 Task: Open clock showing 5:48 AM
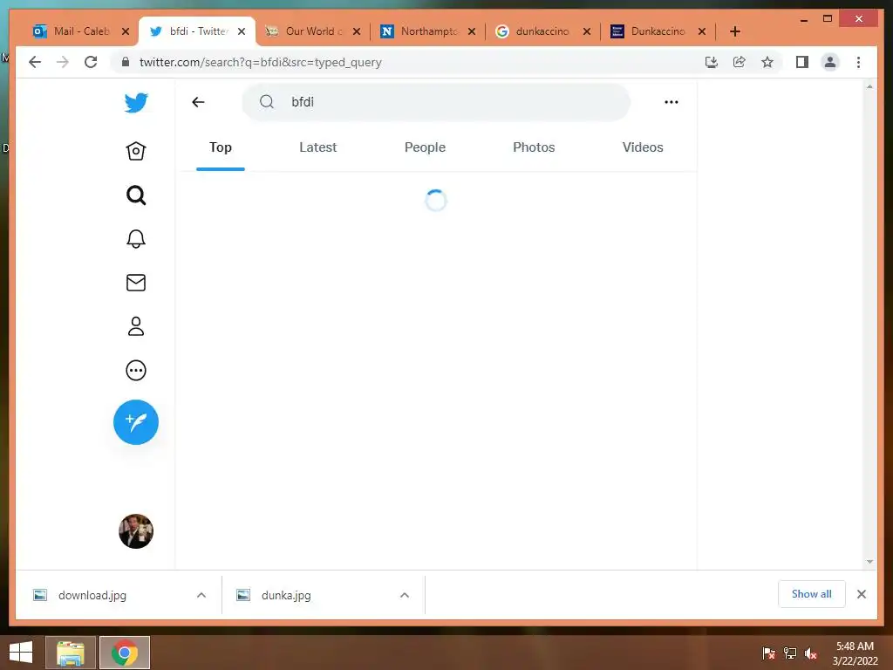click(x=855, y=653)
